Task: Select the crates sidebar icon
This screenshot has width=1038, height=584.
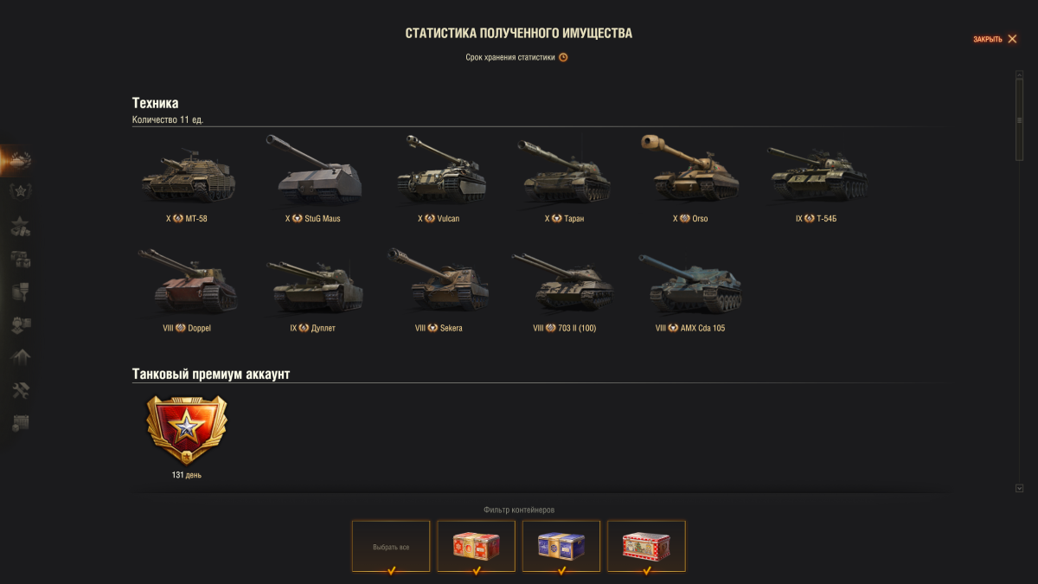Action: click(x=20, y=259)
